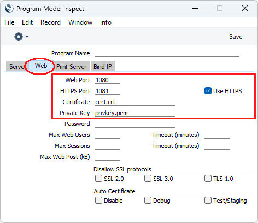This screenshot has height=223, width=258.
Task: Tick the TLS 1.0 checkbox
Action: coord(208,179)
